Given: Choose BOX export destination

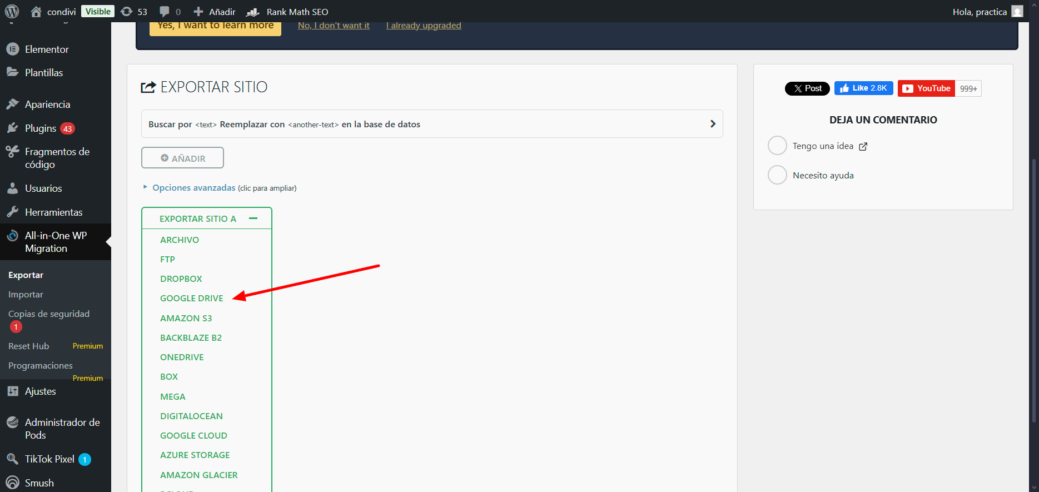Looking at the screenshot, I should click(169, 376).
